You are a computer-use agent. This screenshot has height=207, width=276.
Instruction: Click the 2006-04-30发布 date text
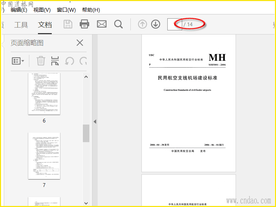[159, 145]
